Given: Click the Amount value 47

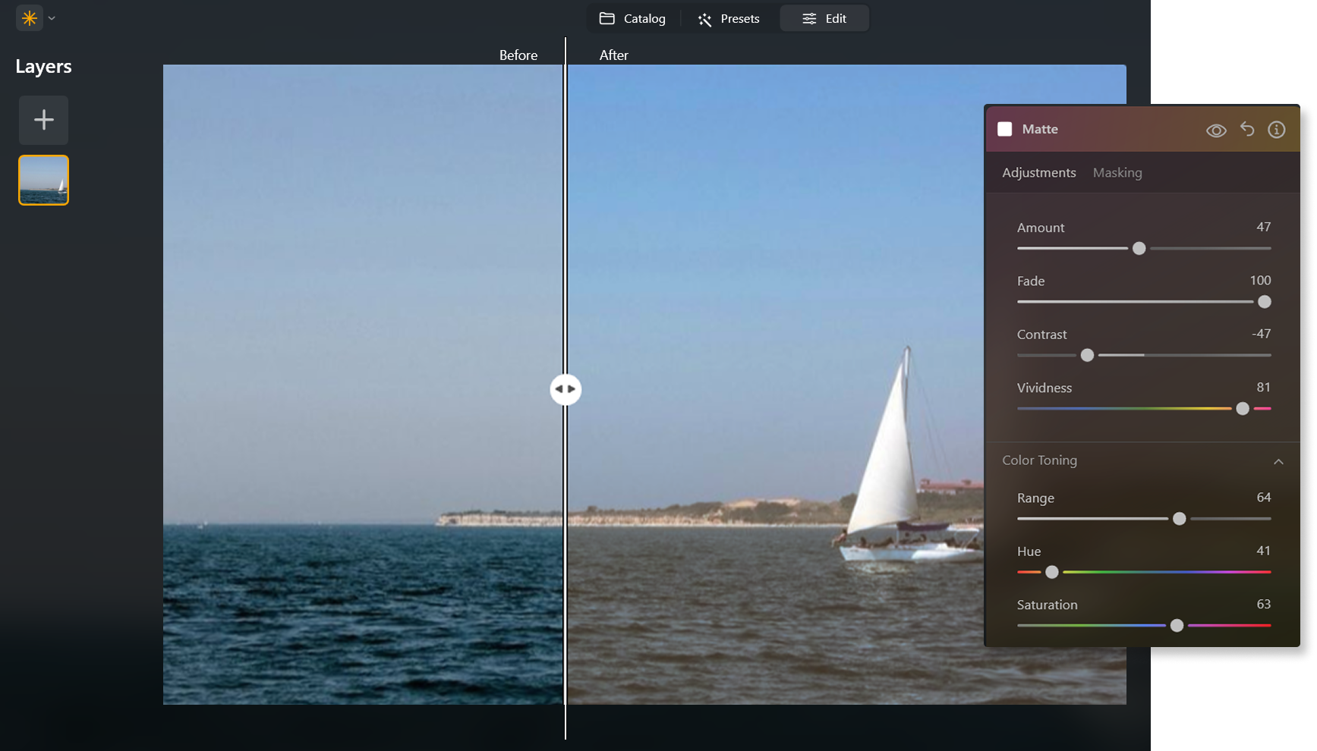Looking at the screenshot, I should coord(1264,227).
